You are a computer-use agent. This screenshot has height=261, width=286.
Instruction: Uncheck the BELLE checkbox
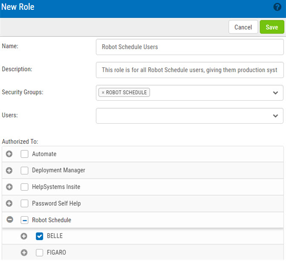point(39,236)
